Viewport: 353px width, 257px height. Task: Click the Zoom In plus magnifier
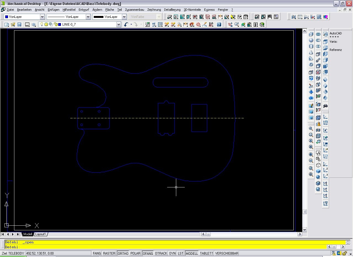311,155
